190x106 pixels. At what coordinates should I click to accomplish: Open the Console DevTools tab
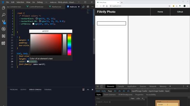[121, 86]
